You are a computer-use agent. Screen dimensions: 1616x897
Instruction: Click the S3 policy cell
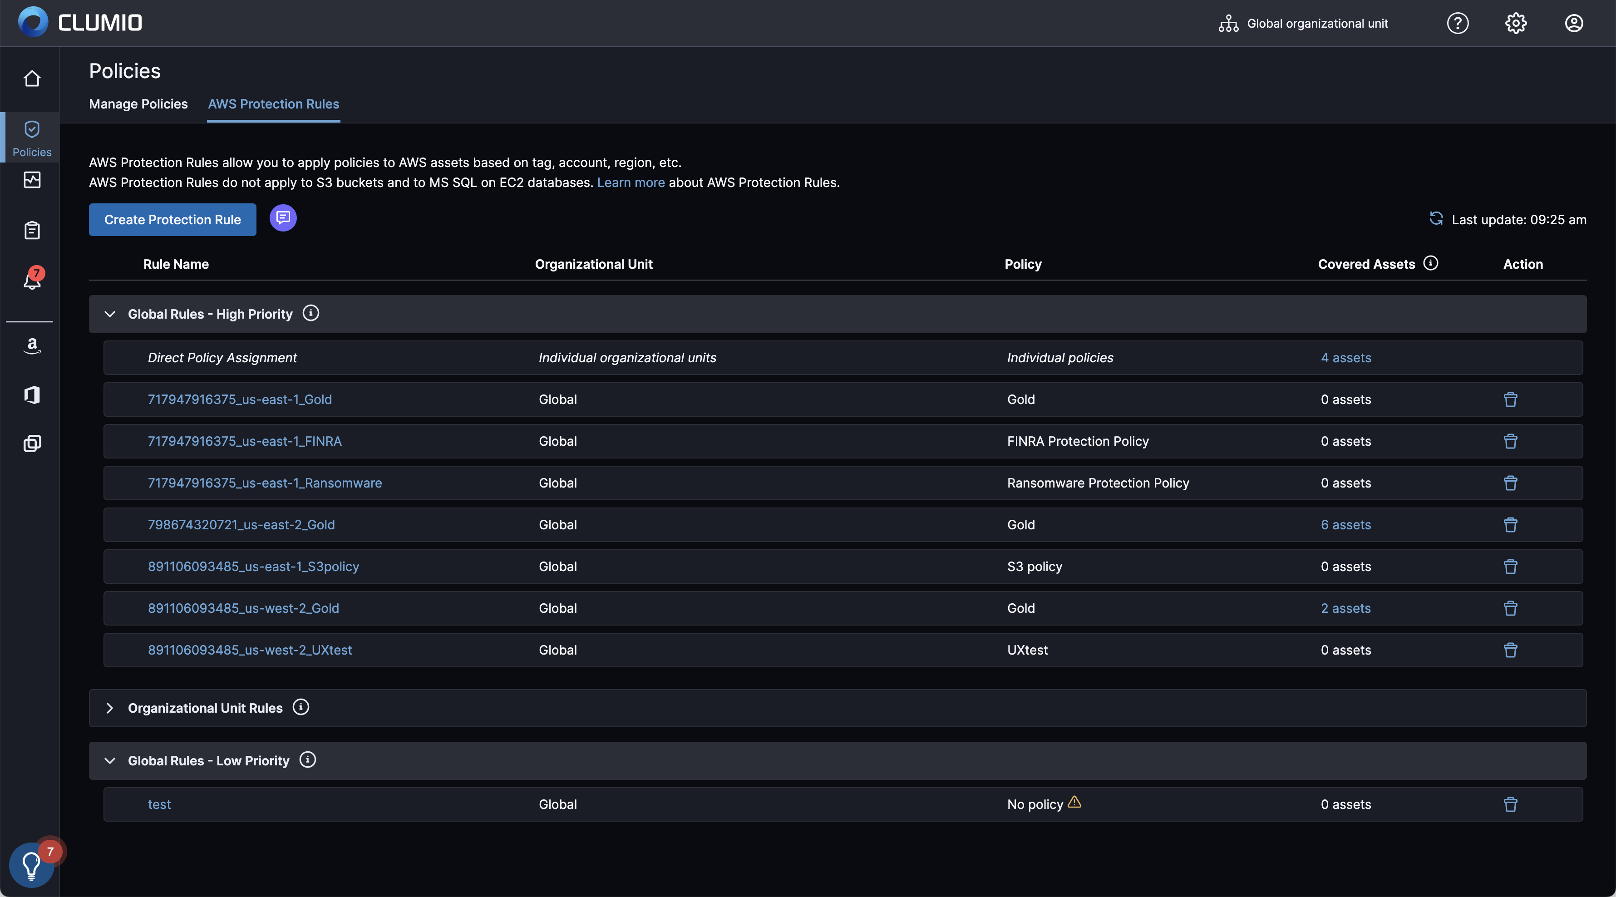pos(1035,567)
